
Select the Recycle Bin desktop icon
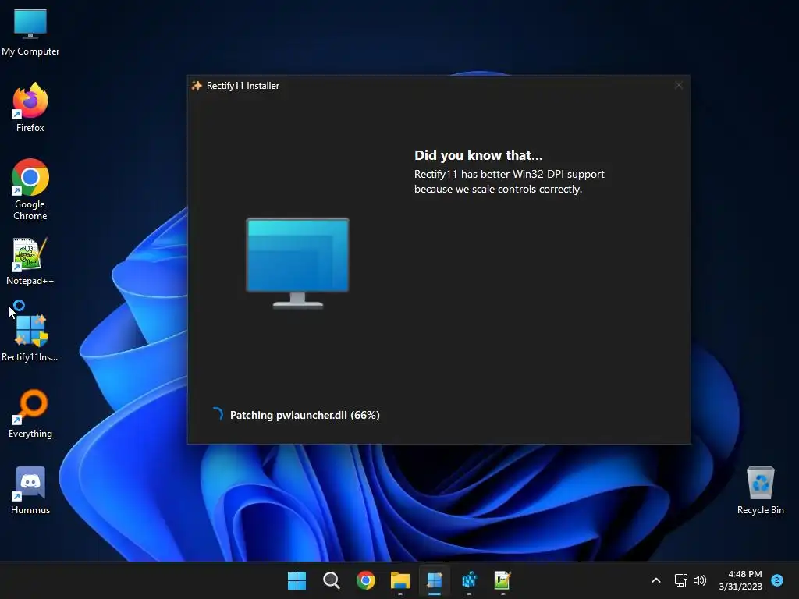pyautogui.click(x=760, y=491)
